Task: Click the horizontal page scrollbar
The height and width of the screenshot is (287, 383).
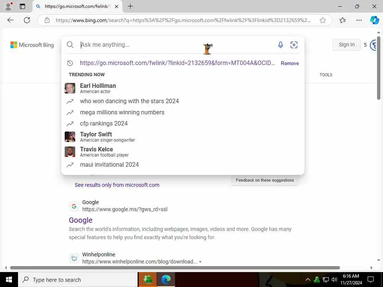Action: point(175,268)
